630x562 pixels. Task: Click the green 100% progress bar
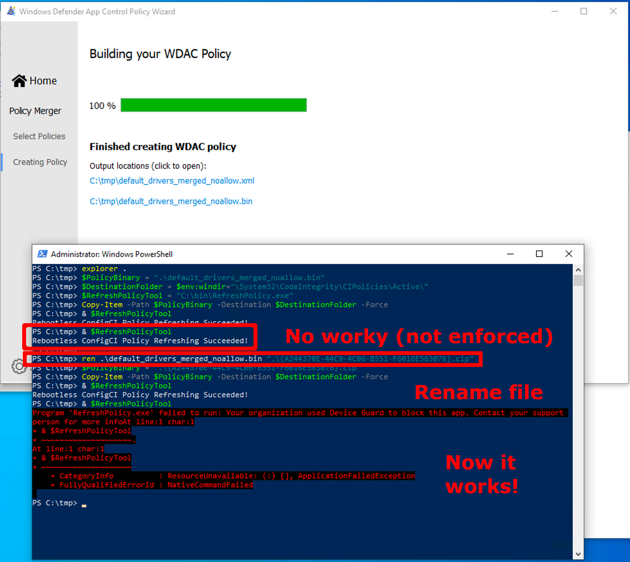click(213, 105)
